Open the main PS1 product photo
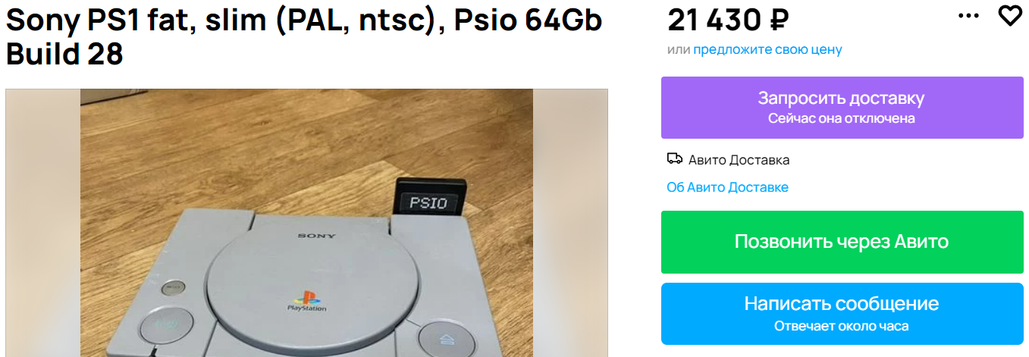The width and height of the screenshot is (1029, 357). 306,223
